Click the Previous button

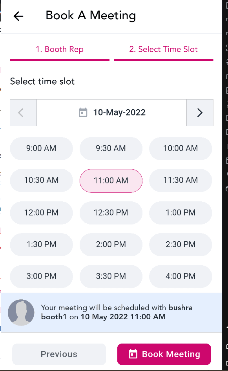[x=59, y=354]
